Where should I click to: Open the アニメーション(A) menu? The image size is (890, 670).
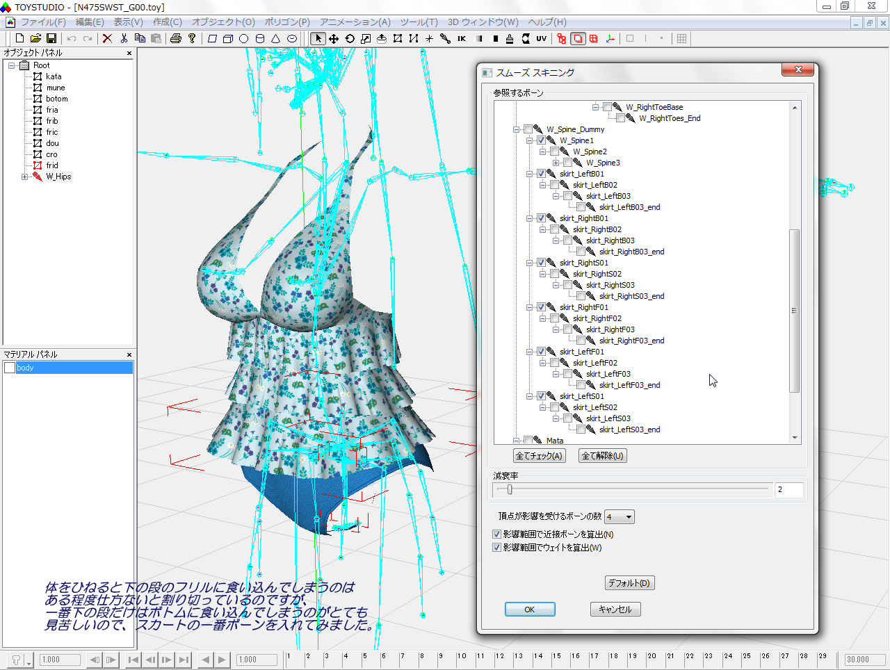[355, 22]
